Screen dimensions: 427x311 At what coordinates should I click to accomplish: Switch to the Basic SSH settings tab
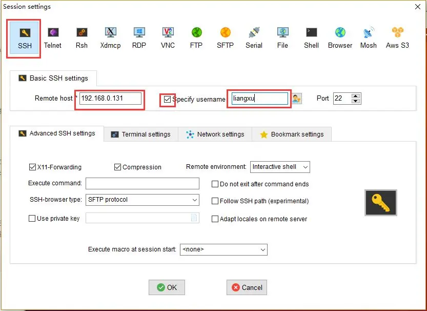pyautogui.click(x=53, y=78)
